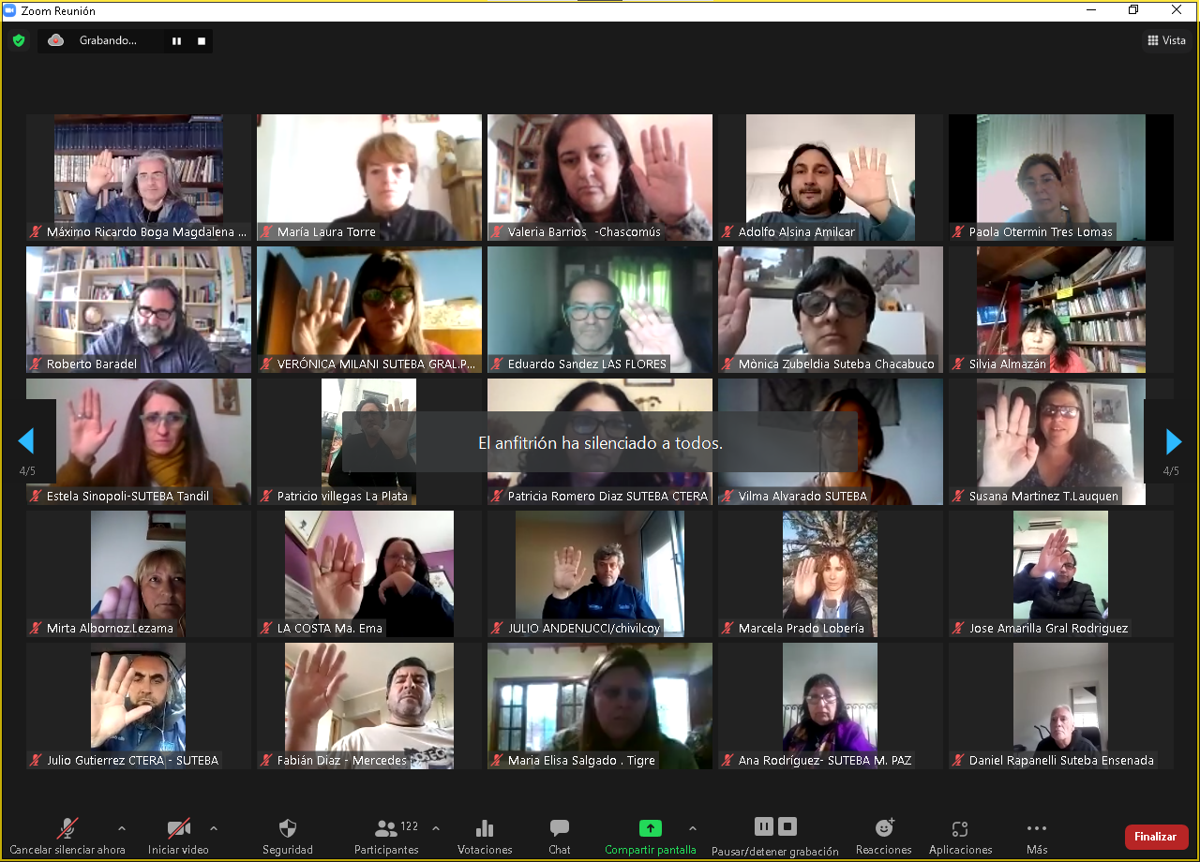The height and width of the screenshot is (862, 1200).
Task: Open the Seguridad shield icon
Action: (x=288, y=829)
